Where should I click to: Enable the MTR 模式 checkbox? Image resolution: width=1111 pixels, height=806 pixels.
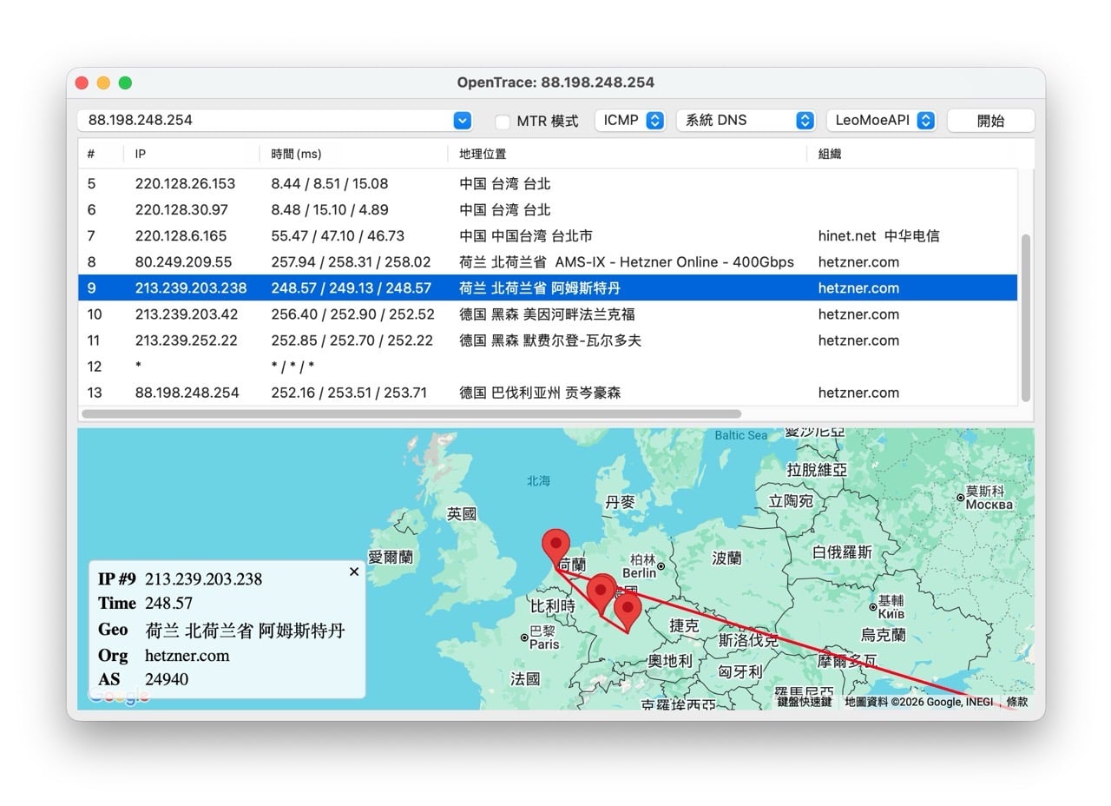click(x=501, y=121)
